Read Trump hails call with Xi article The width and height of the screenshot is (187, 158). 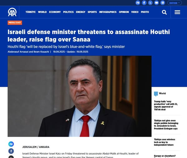tap(166, 106)
